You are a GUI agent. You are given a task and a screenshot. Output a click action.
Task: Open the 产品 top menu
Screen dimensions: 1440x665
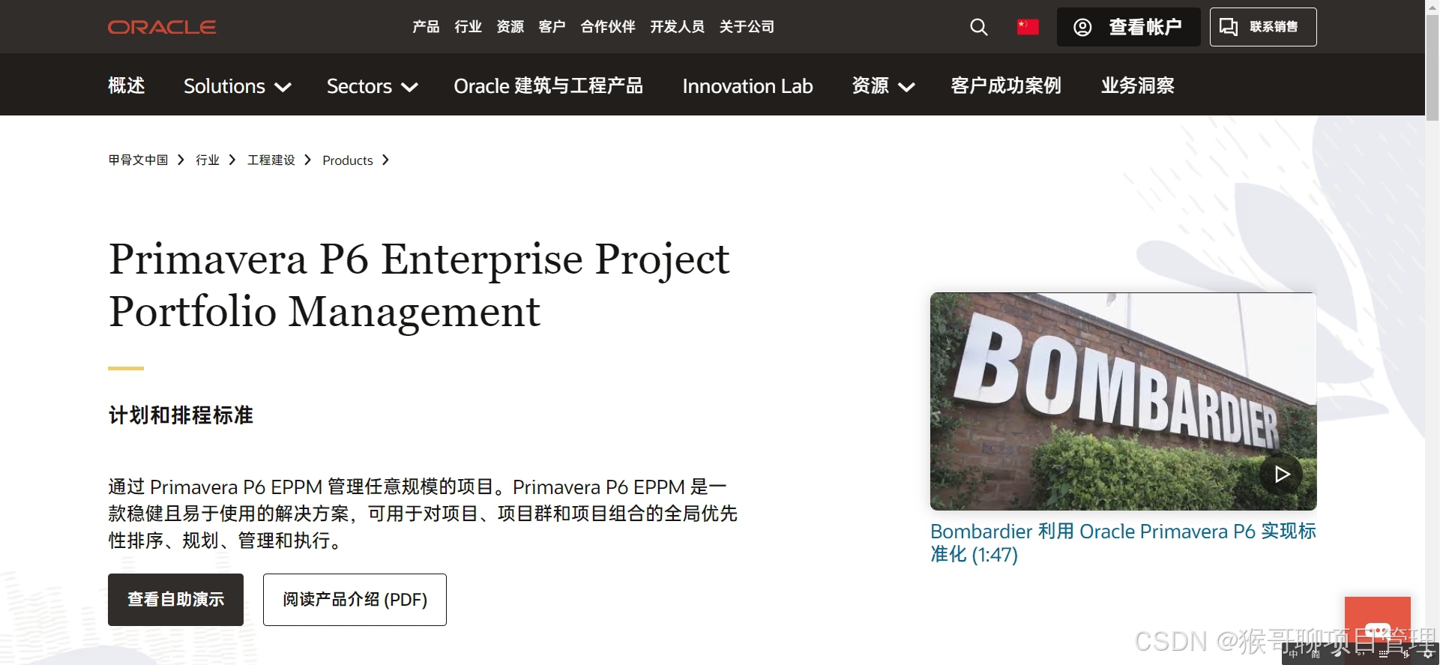[426, 27]
